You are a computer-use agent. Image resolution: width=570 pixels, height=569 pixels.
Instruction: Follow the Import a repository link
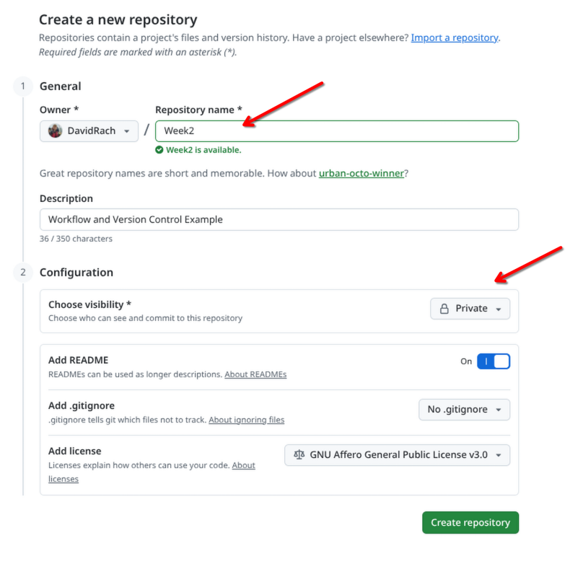click(455, 38)
